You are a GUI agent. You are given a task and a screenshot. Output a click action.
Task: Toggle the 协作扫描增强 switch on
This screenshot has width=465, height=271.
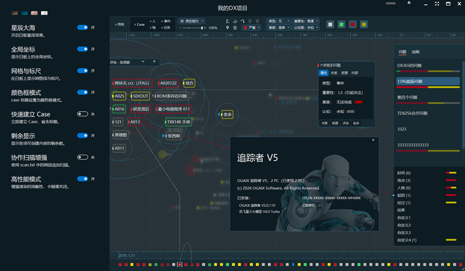pos(83,157)
